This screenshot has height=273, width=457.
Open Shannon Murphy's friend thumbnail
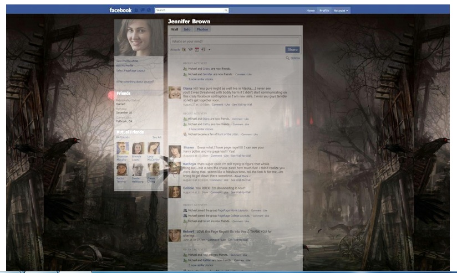click(x=123, y=148)
